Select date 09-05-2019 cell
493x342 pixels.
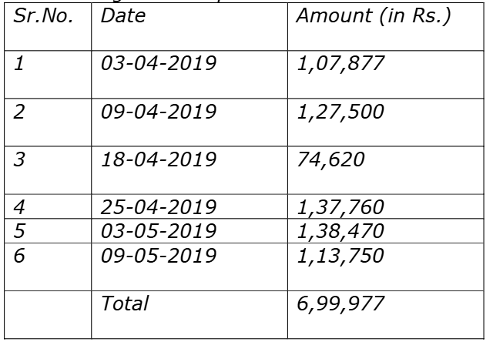point(189,267)
